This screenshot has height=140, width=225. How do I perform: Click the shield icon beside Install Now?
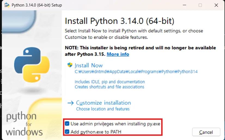70,65
